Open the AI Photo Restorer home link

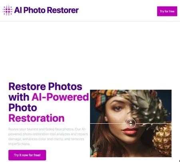[x=46, y=10]
